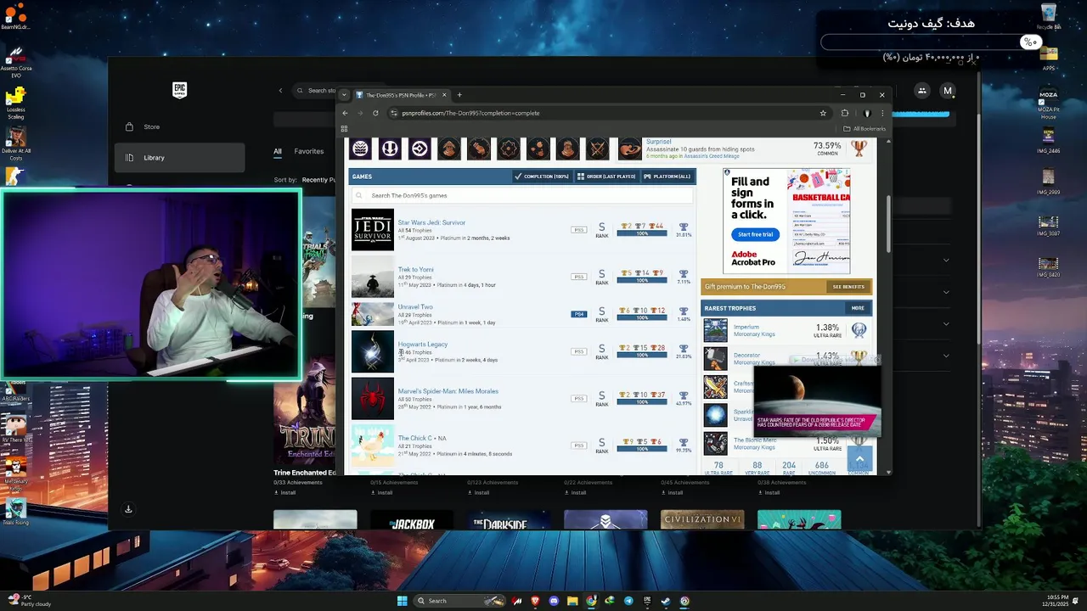
Task: Click the Surprise! trophy link
Action: [x=658, y=142]
